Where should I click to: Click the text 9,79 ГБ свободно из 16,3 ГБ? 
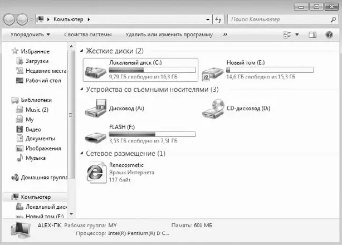(x=143, y=77)
